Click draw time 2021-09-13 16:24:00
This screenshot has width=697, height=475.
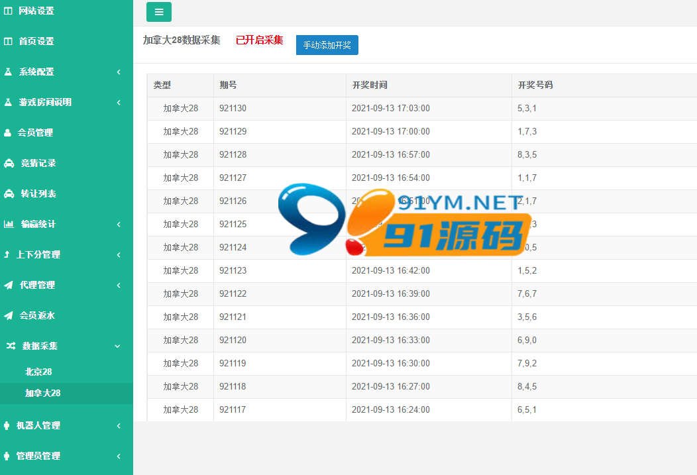click(x=391, y=409)
